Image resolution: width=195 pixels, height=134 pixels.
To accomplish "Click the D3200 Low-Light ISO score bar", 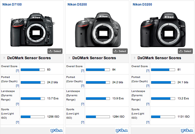I will point(163,117).
